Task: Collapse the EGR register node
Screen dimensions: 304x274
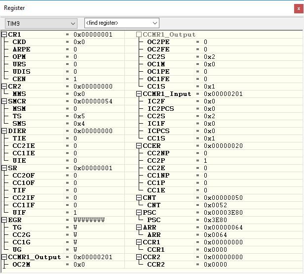Action: click(x=4, y=220)
